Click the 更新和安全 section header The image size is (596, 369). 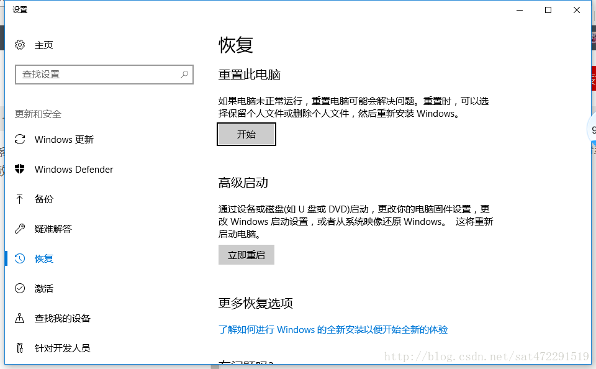tap(38, 114)
